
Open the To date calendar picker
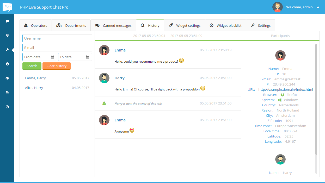pyautogui.click(x=87, y=57)
